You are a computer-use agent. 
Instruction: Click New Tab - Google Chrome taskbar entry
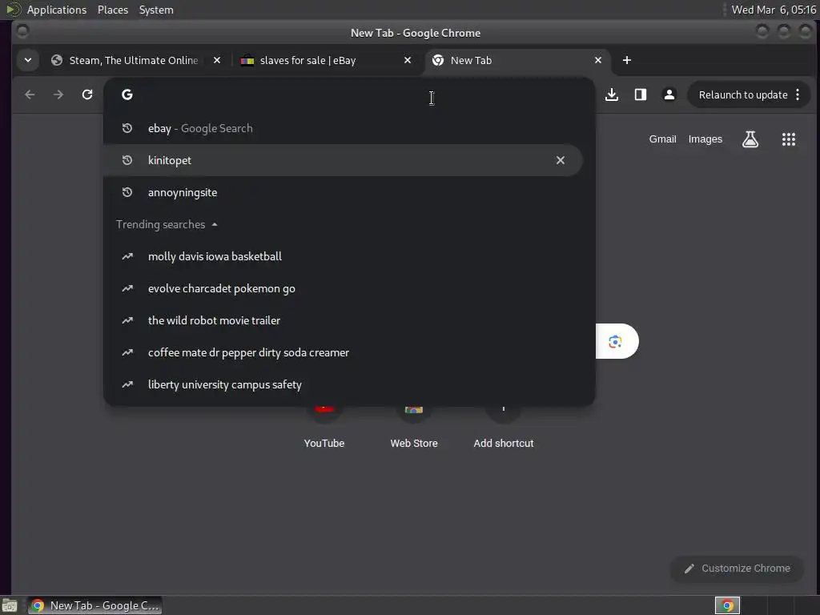pyautogui.click(x=94, y=605)
